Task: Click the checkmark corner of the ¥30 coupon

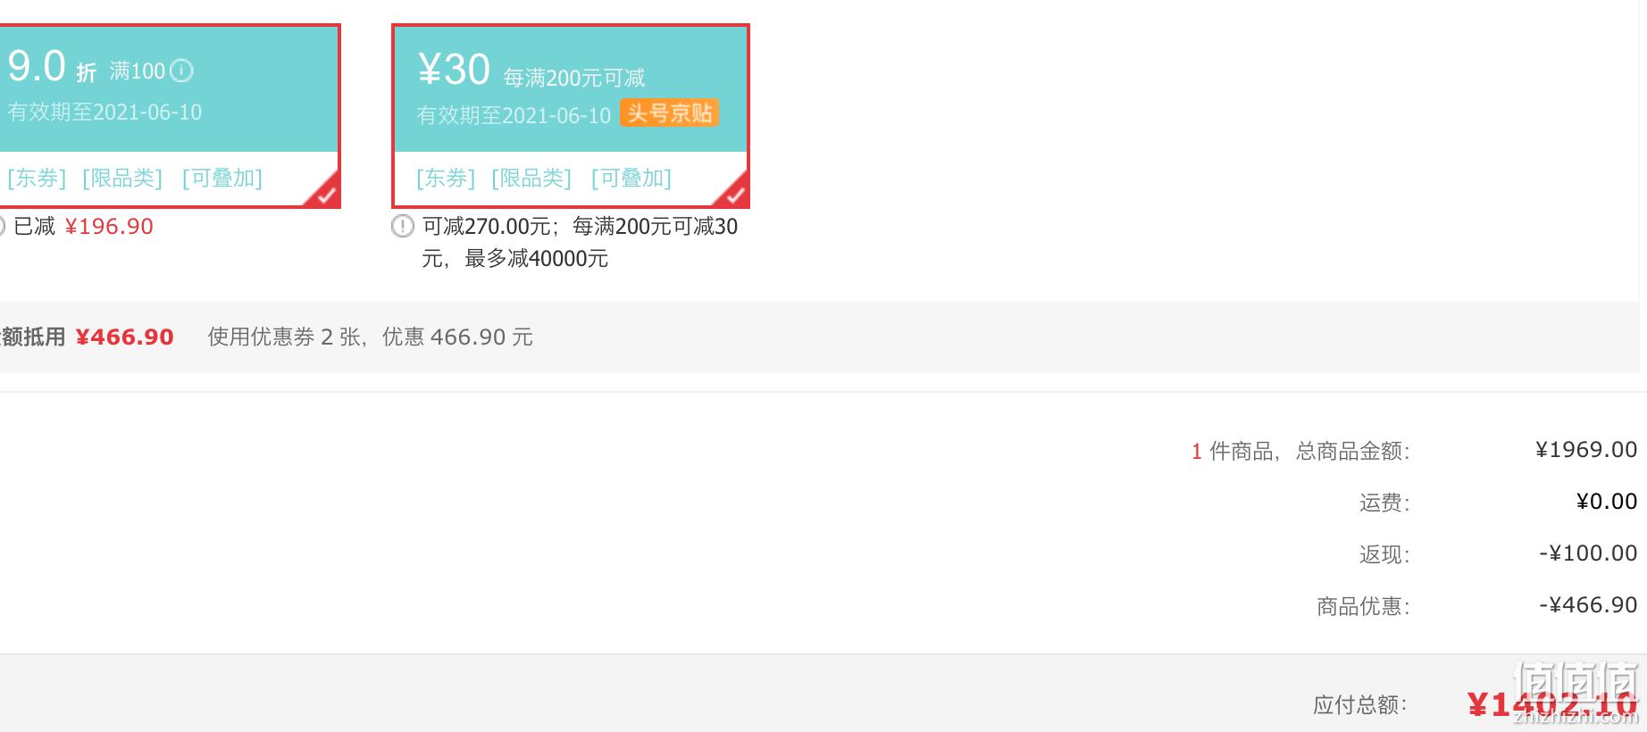Action: coord(733,191)
